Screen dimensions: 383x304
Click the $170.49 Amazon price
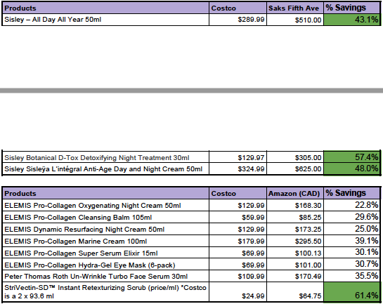tap(295, 276)
